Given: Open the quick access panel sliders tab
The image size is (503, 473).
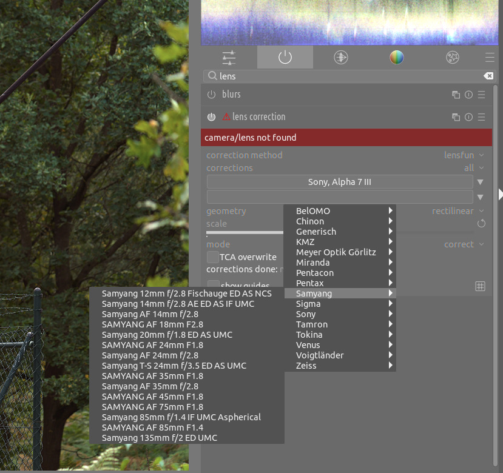Looking at the screenshot, I should click(x=229, y=58).
